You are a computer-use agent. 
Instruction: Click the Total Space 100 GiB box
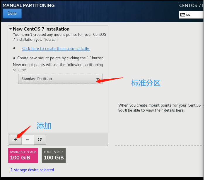pos(54,156)
